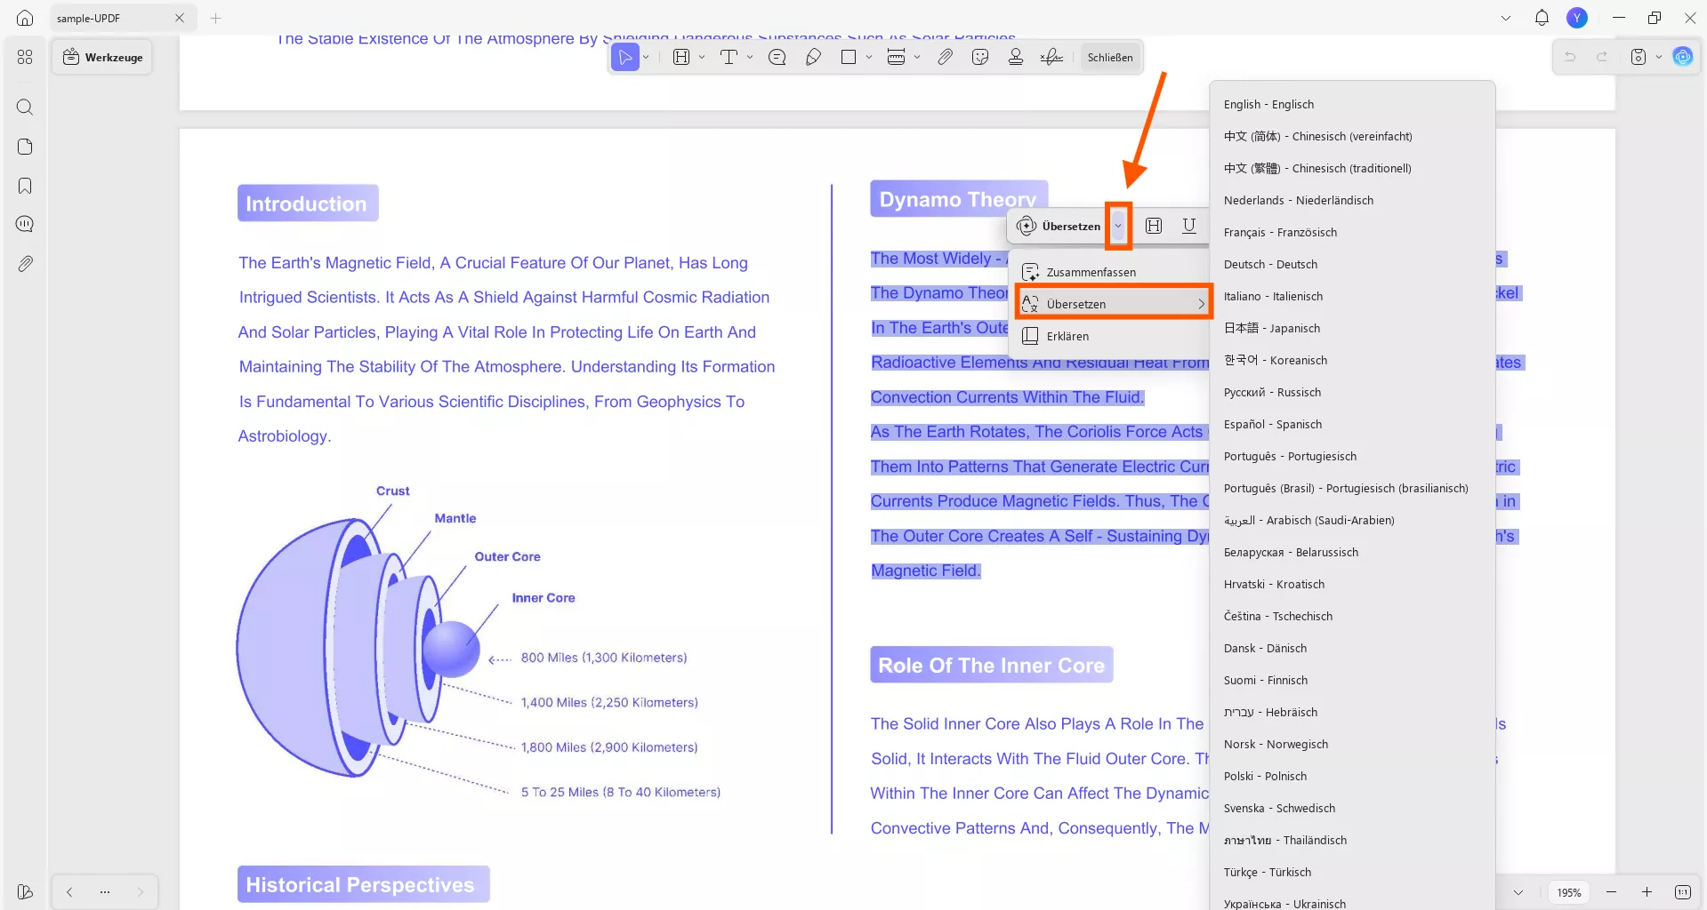1707x910 pixels.
Task: Zoom out with the minus button
Action: click(1611, 892)
